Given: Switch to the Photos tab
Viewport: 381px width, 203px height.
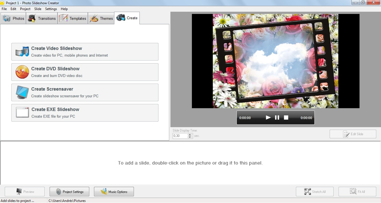Looking at the screenshot, I should click(x=13, y=19).
